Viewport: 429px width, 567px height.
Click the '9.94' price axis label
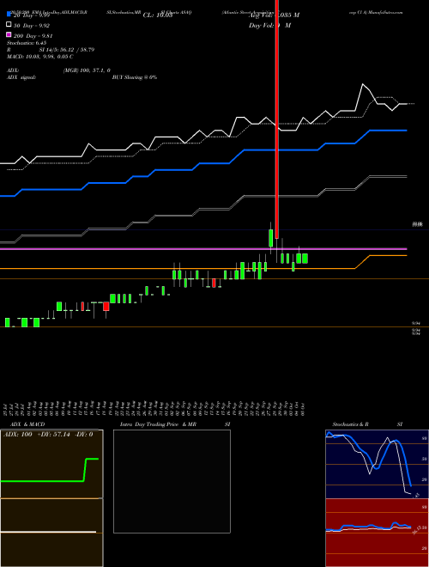[415, 324]
